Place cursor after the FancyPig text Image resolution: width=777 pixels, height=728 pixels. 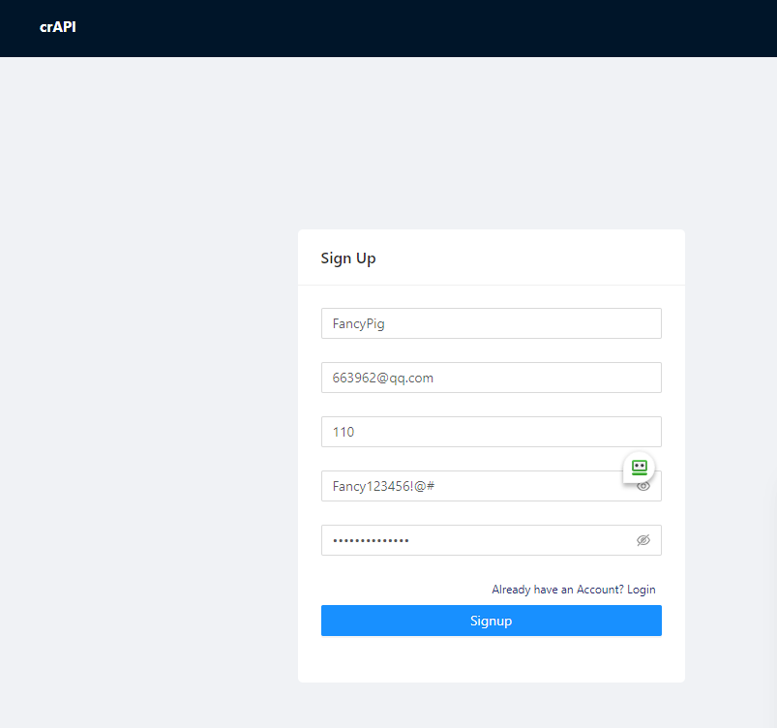click(x=387, y=323)
